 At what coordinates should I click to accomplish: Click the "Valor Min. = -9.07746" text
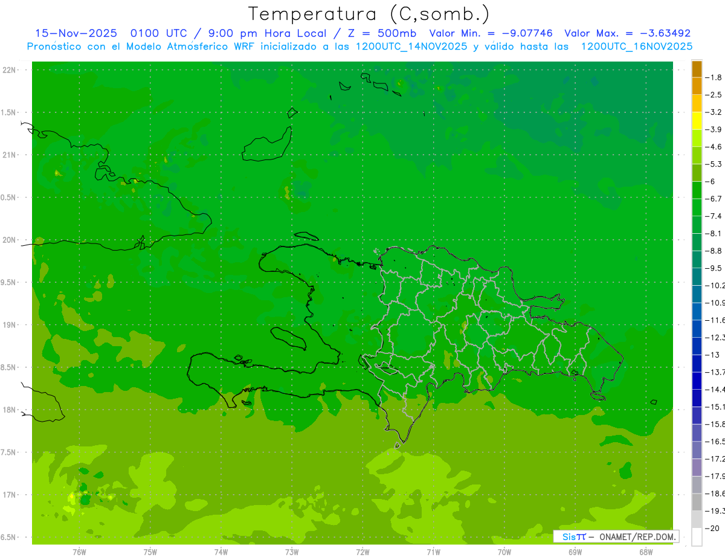pyautogui.click(x=492, y=33)
